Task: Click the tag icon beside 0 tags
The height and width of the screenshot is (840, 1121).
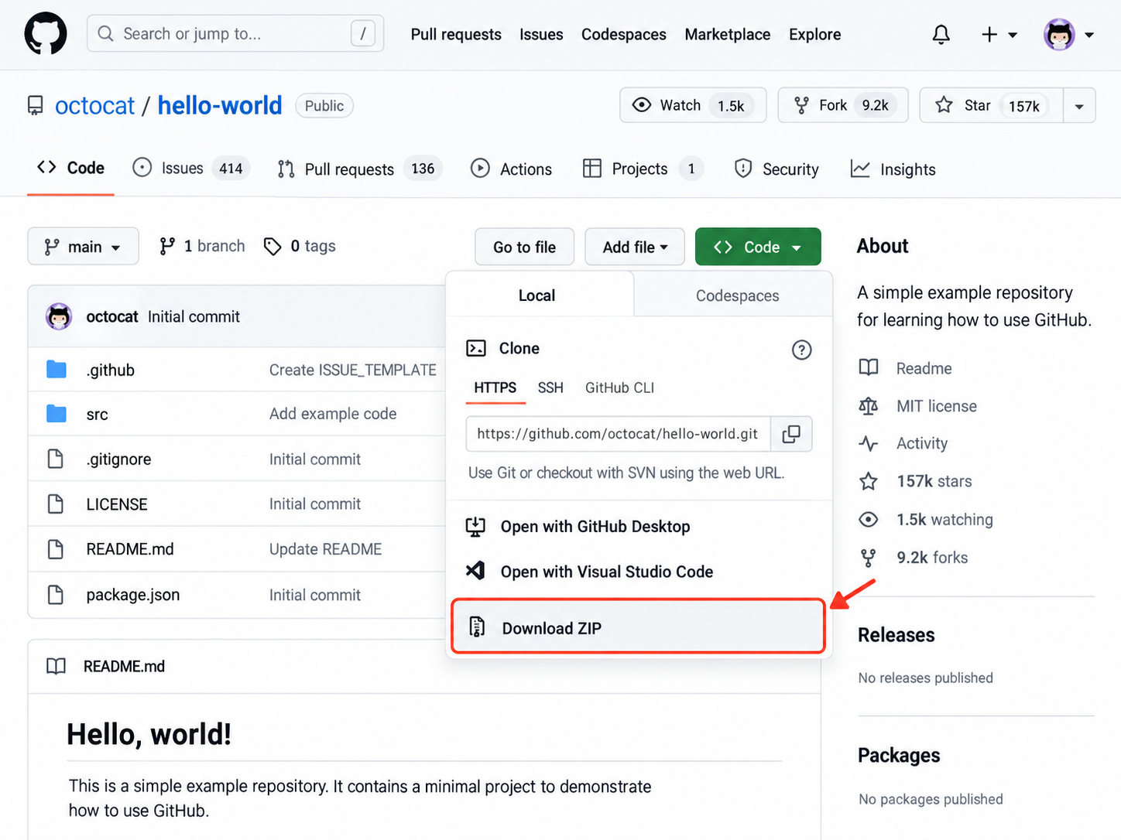Action: [x=273, y=247]
